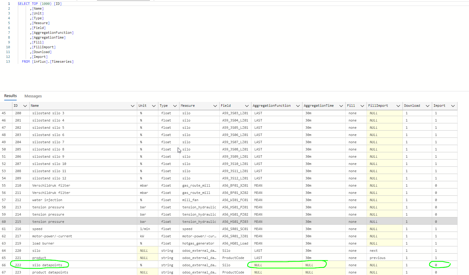
Task: Select the 'silostand silo 12' name cell
Action: pyautogui.click(x=83, y=178)
